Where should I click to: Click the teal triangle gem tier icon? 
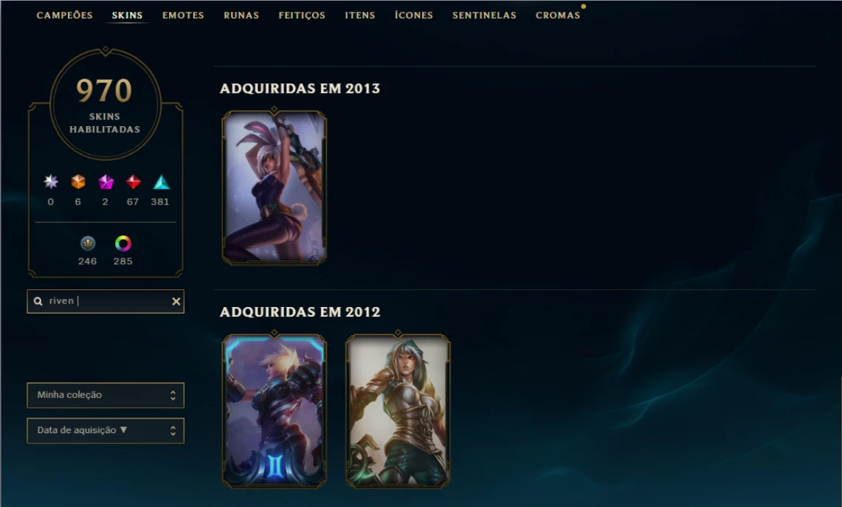pos(161,182)
